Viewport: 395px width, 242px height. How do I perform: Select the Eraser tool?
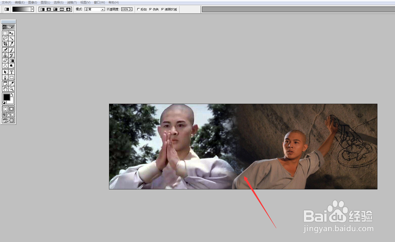(5, 61)
